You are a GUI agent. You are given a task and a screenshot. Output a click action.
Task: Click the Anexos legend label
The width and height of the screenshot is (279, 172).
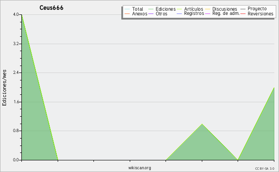pos(139,14)
